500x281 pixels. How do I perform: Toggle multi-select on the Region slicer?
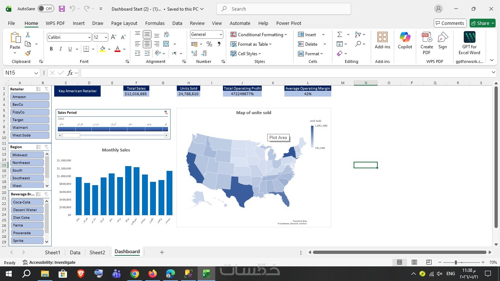pos(38,147)
